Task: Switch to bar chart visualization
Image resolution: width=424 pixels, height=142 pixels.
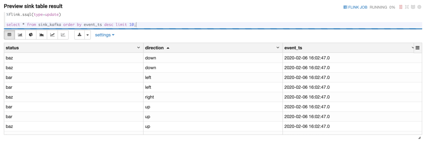Action: [x=20, y=35]
